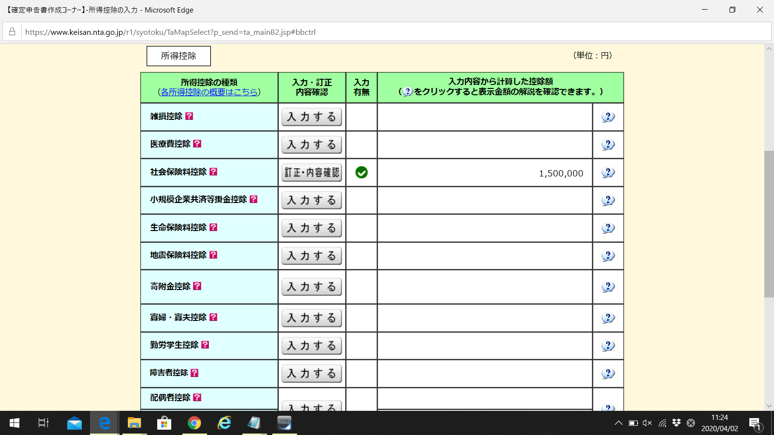Viewport: 774px width, 435px height.
Task: Open the red help icon next to 医療費控除
Action: (197, 144)
